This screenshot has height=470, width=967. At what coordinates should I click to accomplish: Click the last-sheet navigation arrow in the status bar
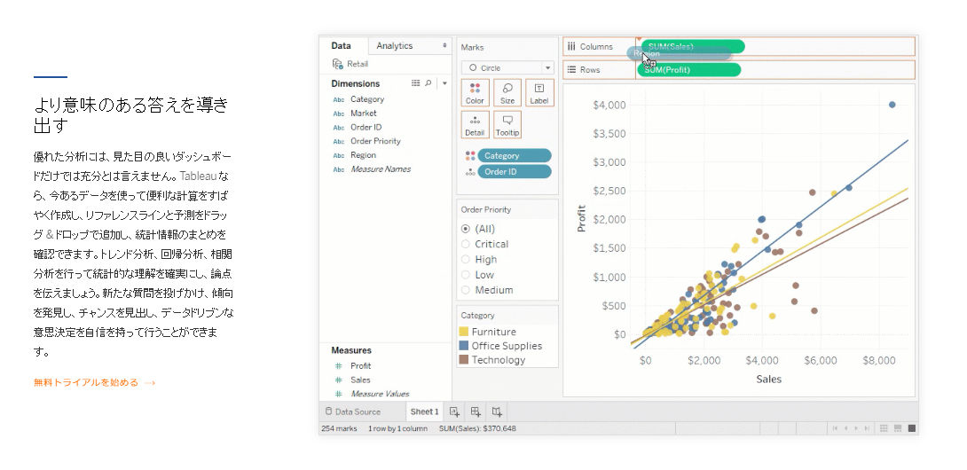tap(867, 428)
